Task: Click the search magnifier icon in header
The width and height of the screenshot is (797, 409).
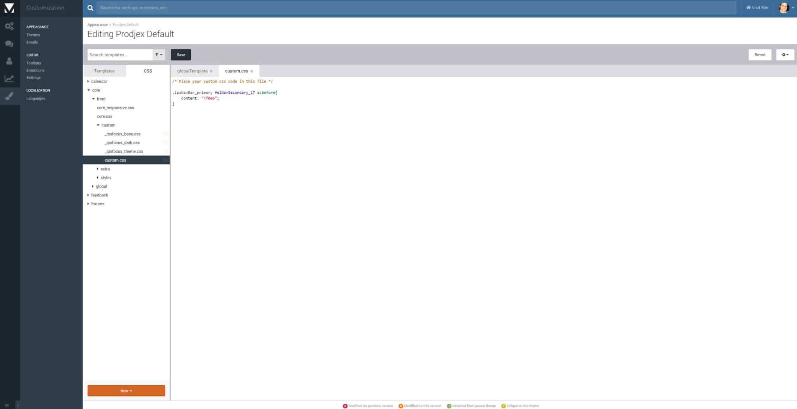Action: click(x=90, y=8)
